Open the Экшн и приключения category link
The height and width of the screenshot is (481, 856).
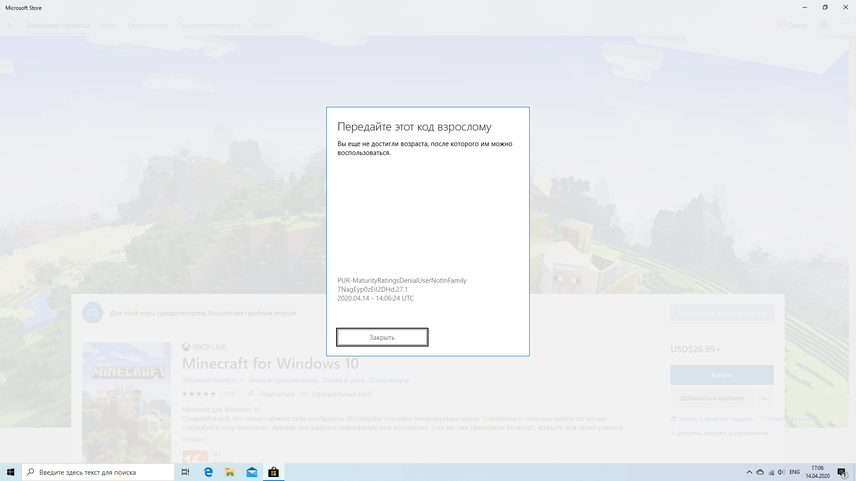(283, 380)
